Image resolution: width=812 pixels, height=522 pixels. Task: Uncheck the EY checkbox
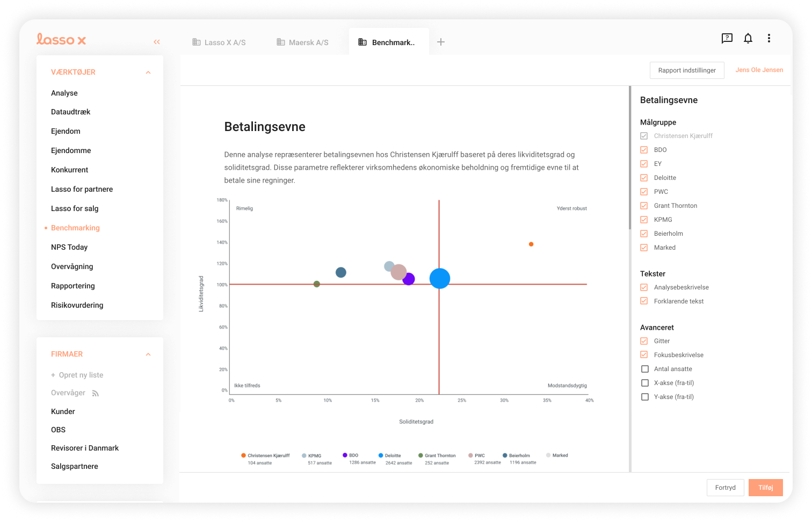coord(644,164)
